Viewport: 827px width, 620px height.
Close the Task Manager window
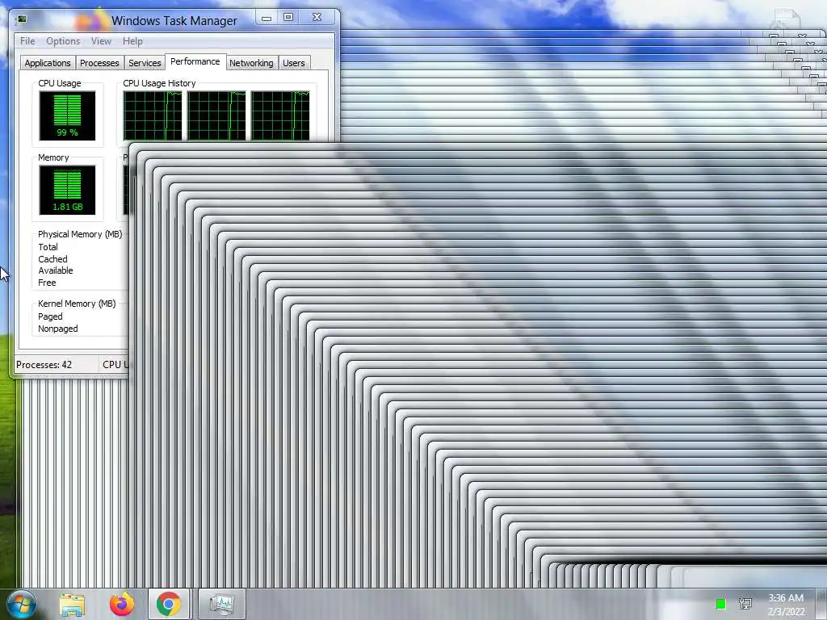click(x=317, y=18)
